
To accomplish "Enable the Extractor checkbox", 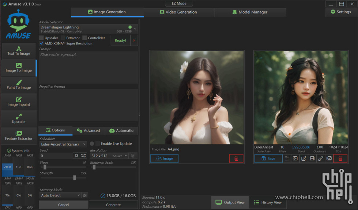I will 63,38.
